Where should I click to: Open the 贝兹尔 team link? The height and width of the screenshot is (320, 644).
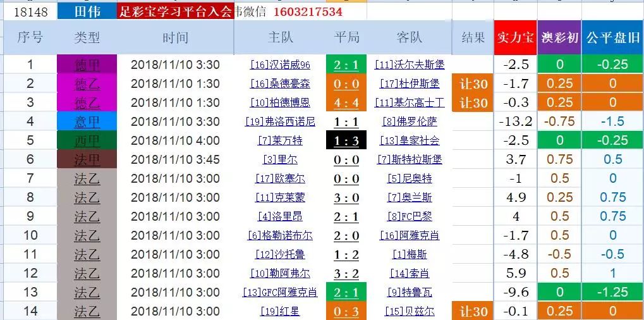pyautogui.click(x=410, y=311)
